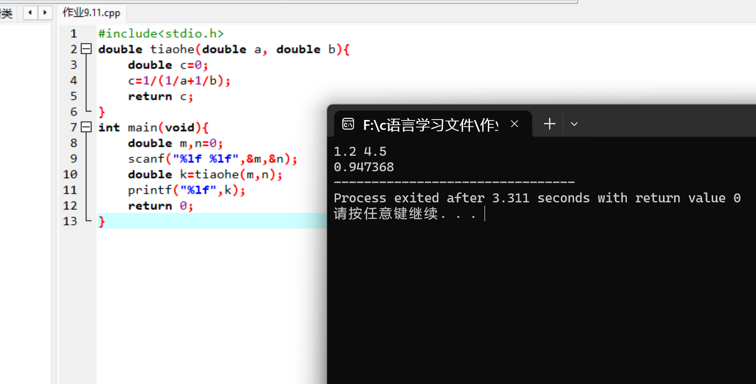Viewport: 756px width, 384px height.
Task: Click the return 0; statement
Action: pos(160,206)
